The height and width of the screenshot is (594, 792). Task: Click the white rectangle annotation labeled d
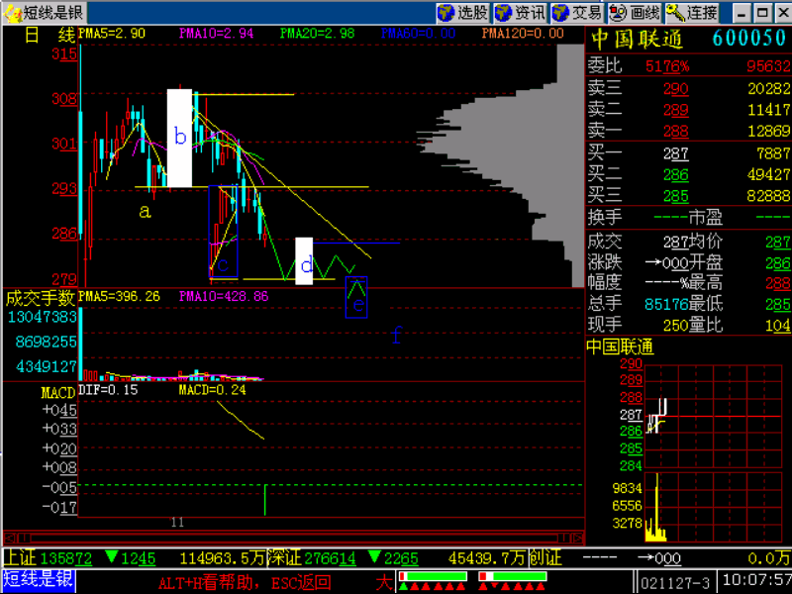point(304,260)
